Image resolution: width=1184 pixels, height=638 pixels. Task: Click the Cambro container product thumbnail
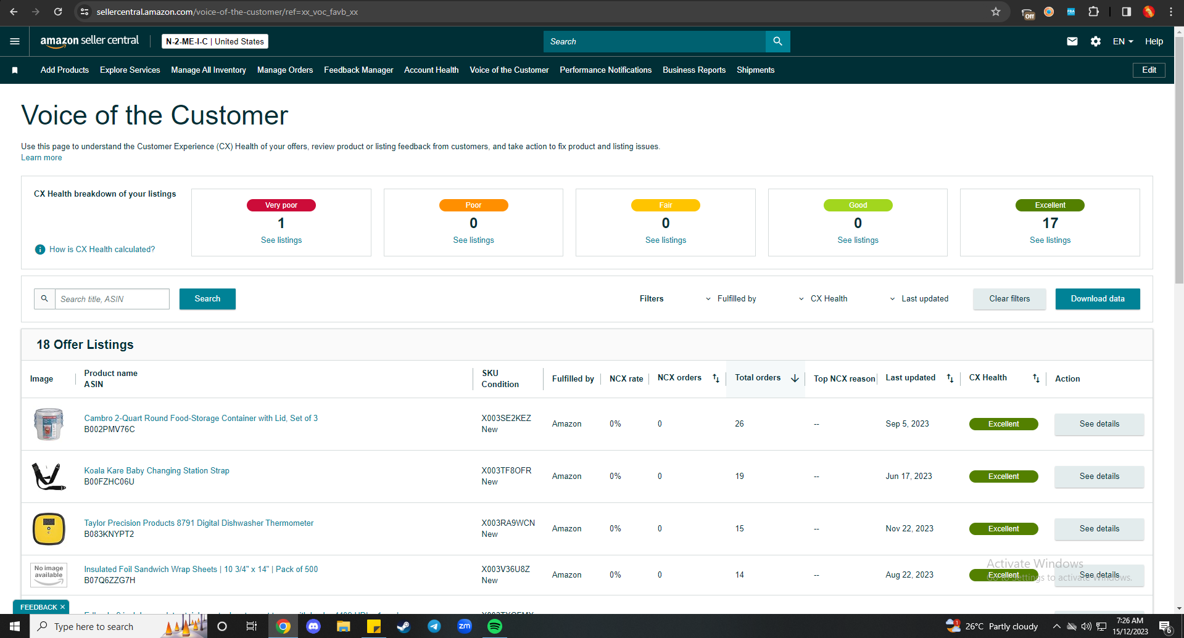(49, 424)
